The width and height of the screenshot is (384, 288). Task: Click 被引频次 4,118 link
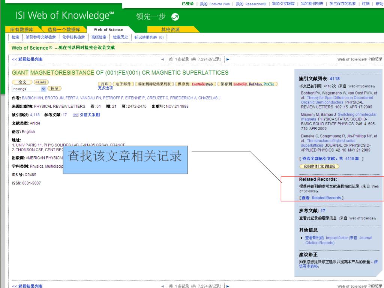[35, 115]
